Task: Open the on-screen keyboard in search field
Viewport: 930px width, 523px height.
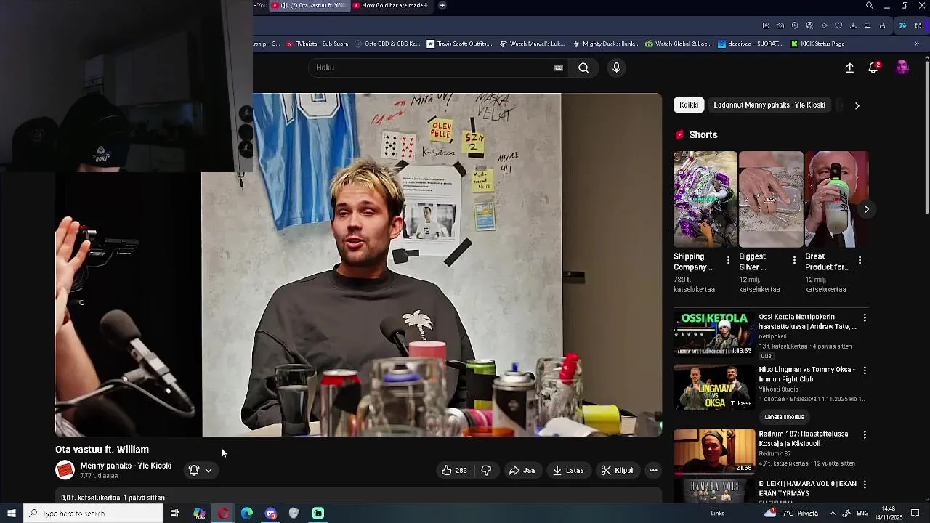Action: point(558,68)
